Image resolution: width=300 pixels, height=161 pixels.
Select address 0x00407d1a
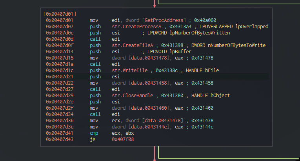point(60,64)
